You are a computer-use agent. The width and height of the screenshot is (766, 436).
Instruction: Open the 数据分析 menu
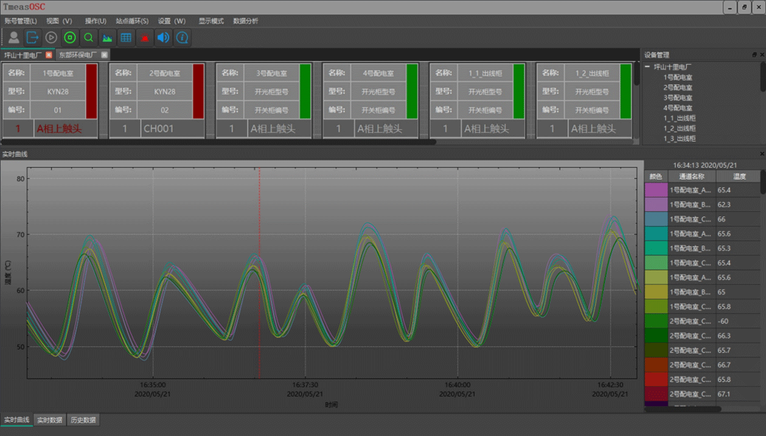(245, 21)
